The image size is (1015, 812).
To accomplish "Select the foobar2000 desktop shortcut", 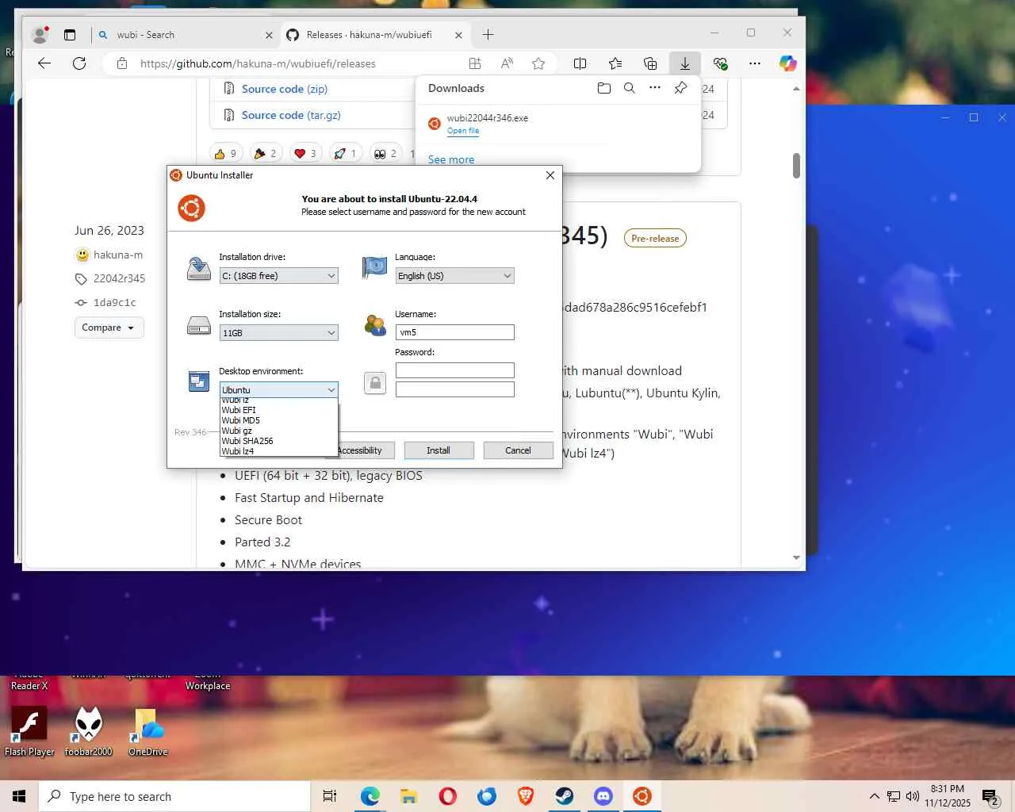I will (x=89, y=731).
